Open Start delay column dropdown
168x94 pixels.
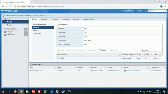tap(152, 55)
